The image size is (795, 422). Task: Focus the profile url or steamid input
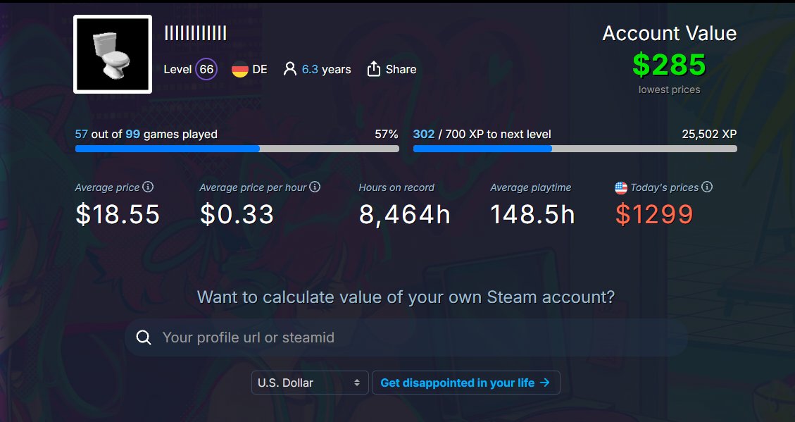pyautogui.click(x=406, y=337)
